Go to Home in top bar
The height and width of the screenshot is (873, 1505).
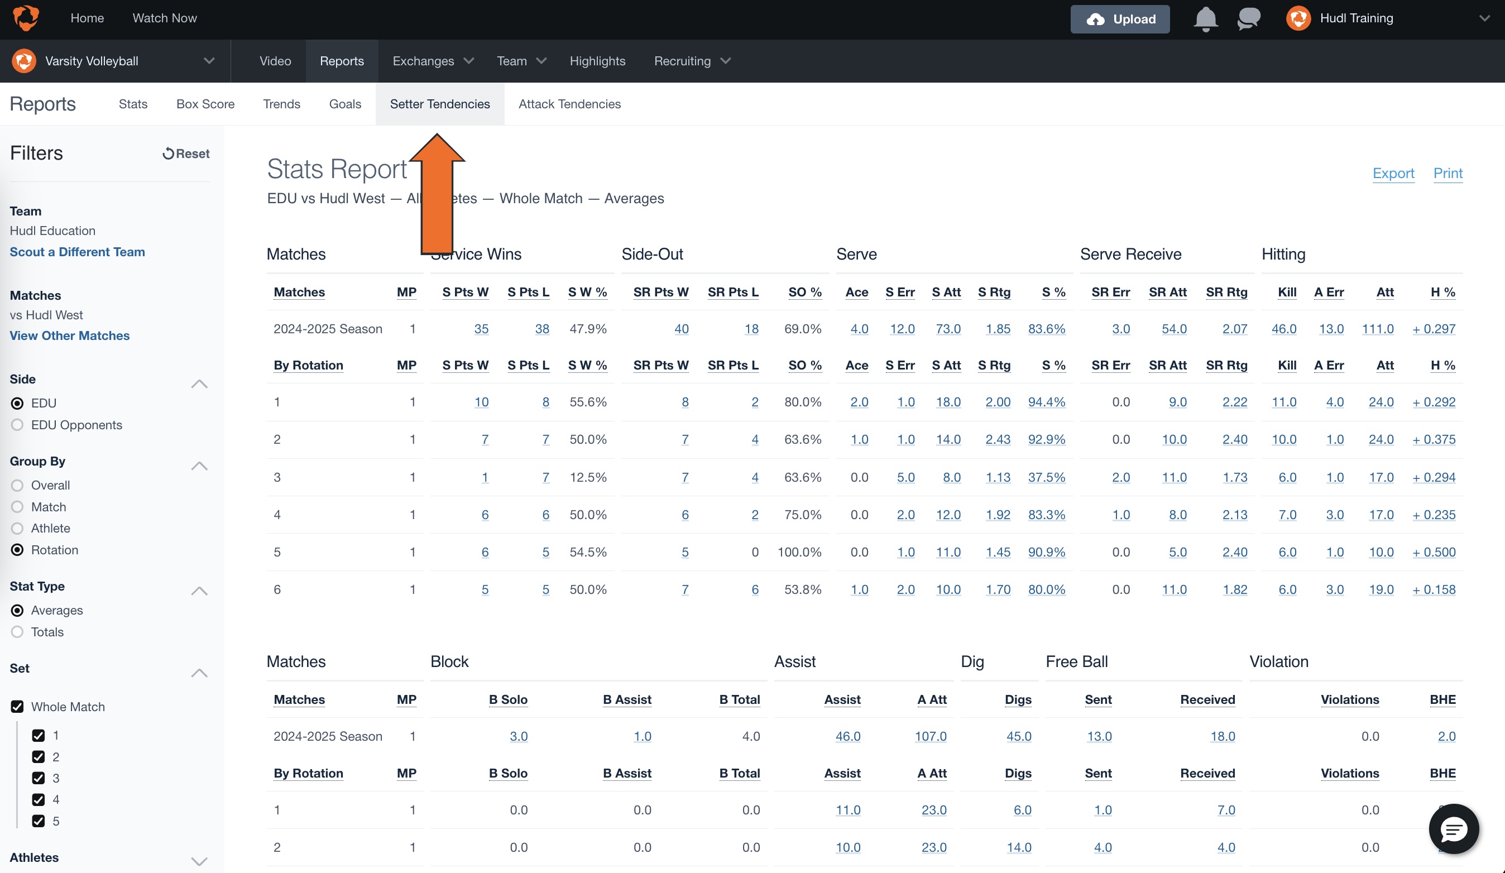(x=87, y=18)
